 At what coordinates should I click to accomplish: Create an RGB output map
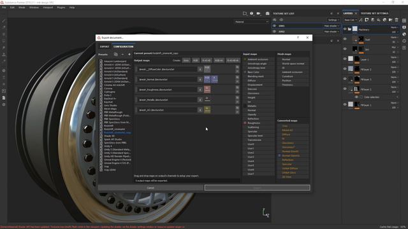[x=196, y=60]
